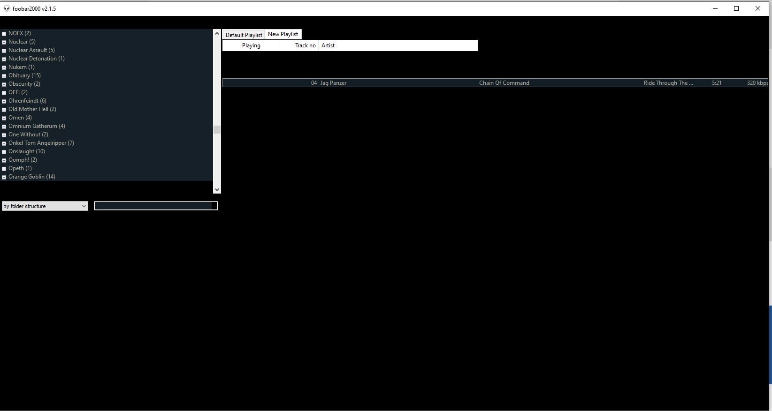This screenshot has width=772, height=411.
Task: Expand the Onkel Tom Angelripper (7) node
Action: pos(4,143)
